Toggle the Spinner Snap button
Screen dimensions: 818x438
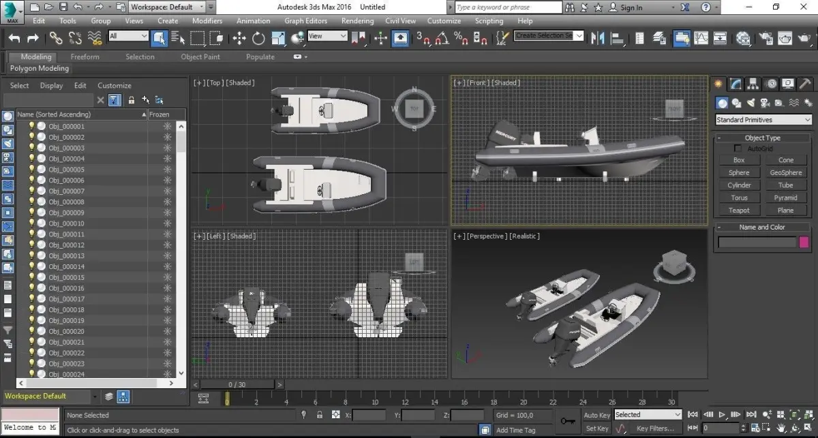480,38
